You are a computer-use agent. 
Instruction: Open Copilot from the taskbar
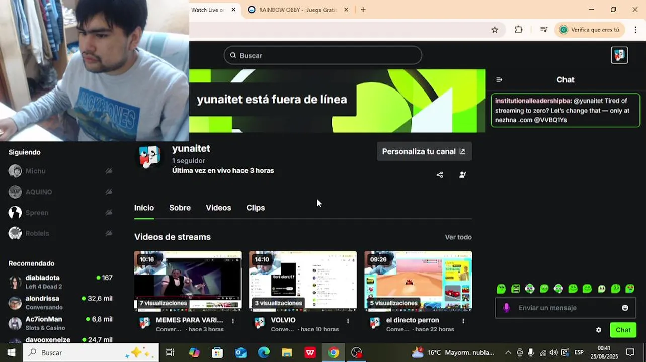tap(194, 353)
